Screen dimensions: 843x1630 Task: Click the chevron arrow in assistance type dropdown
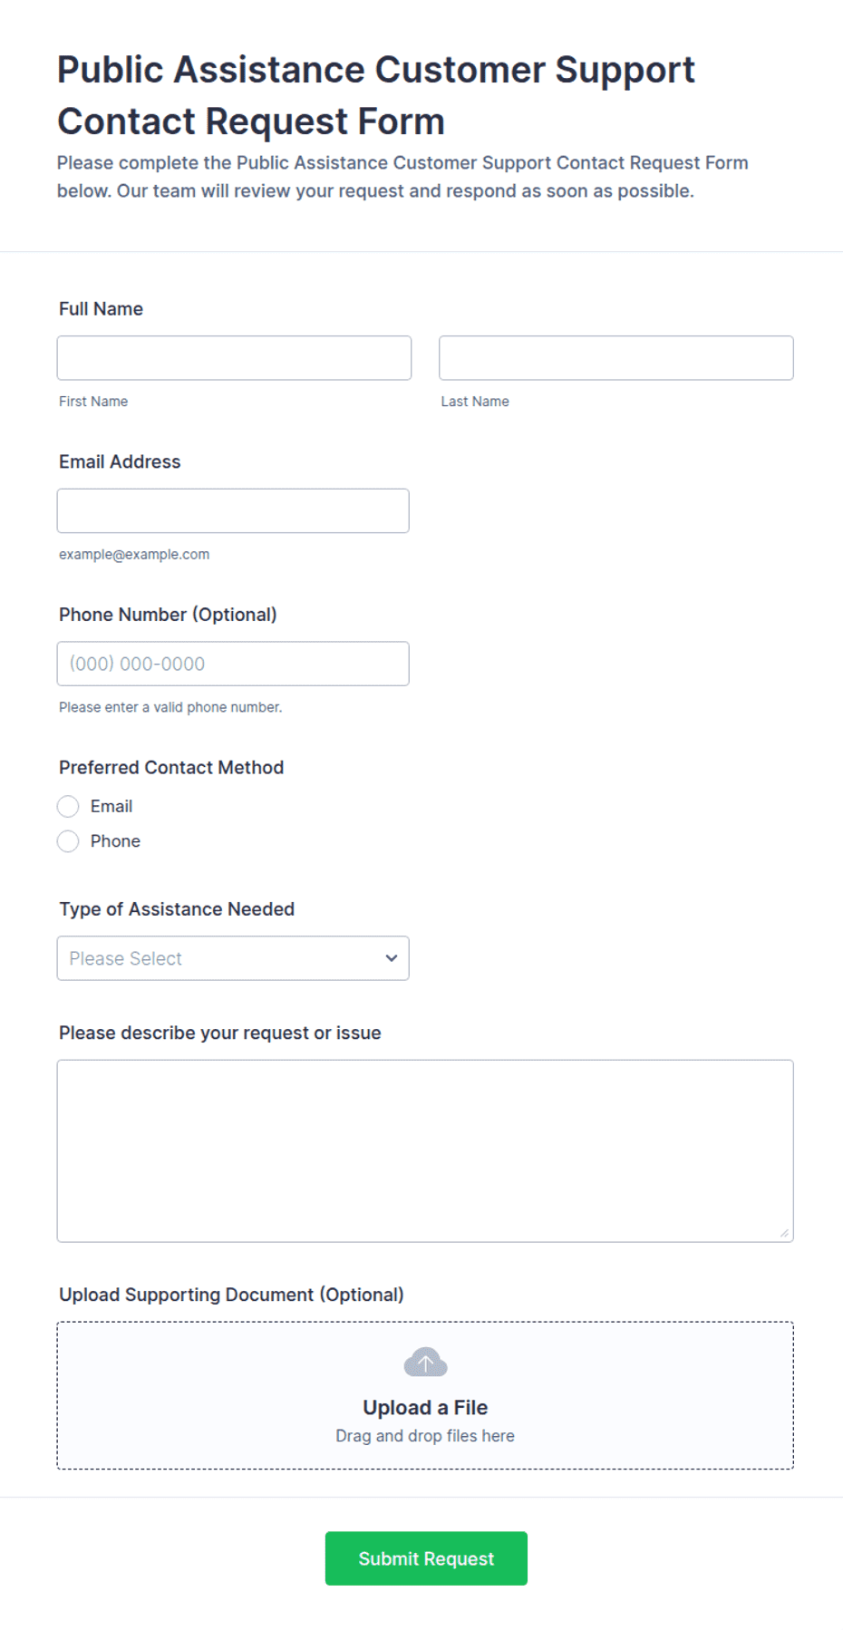[x=392, y=958]
